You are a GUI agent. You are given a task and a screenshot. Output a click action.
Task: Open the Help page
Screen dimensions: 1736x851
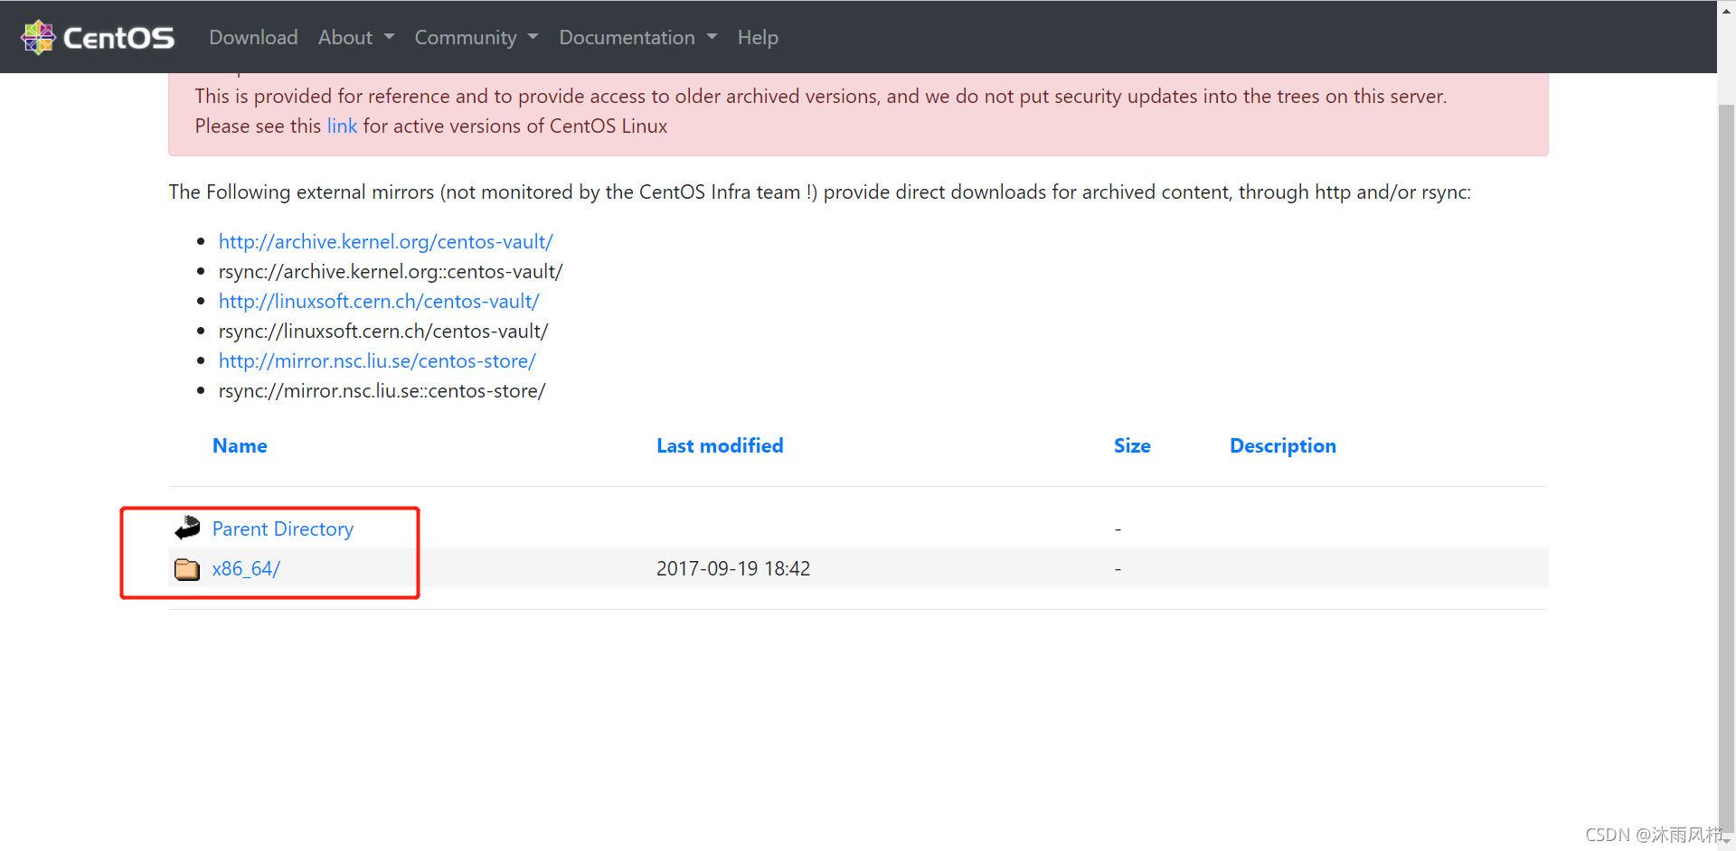tap(758, 37)
